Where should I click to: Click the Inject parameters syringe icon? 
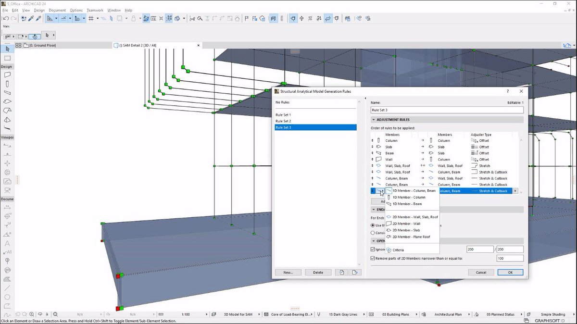coord(38,18)
